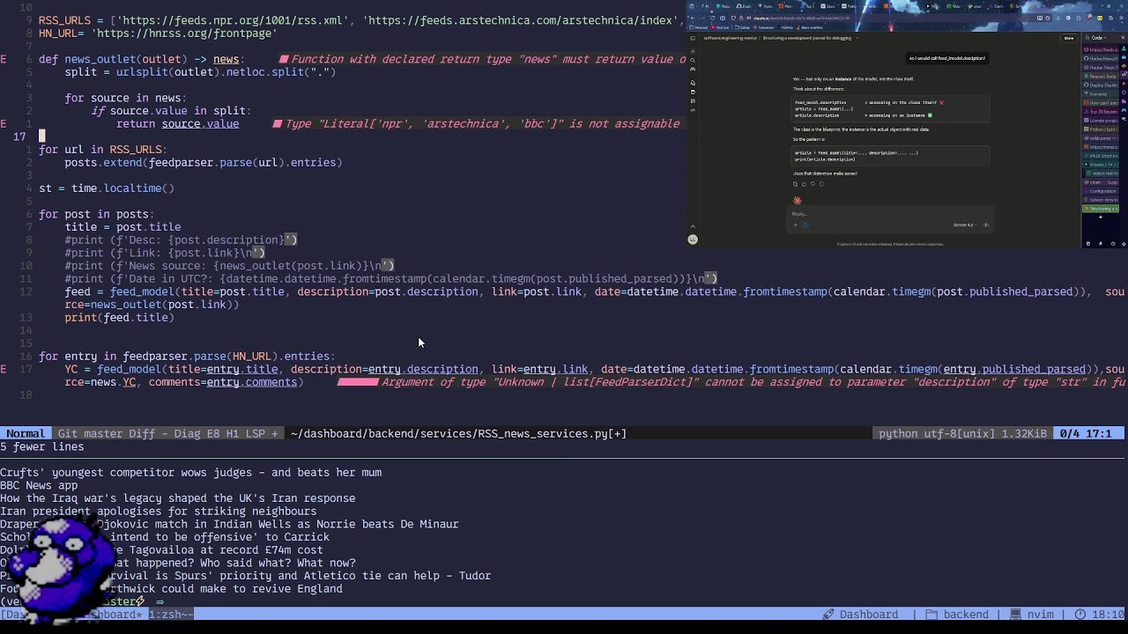Click the tmux nvim process segment

pos(1032,615)
